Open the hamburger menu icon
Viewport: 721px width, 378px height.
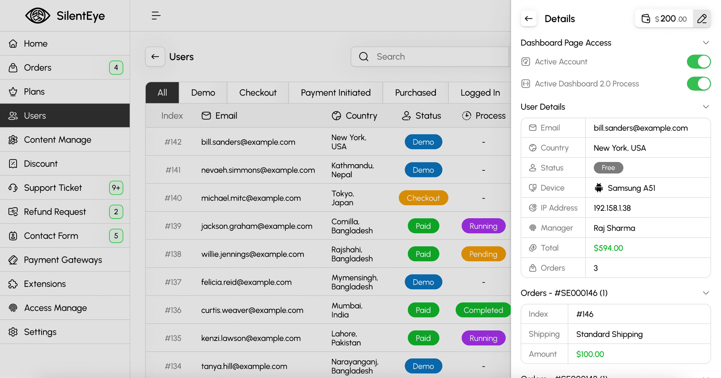(156, 15)
